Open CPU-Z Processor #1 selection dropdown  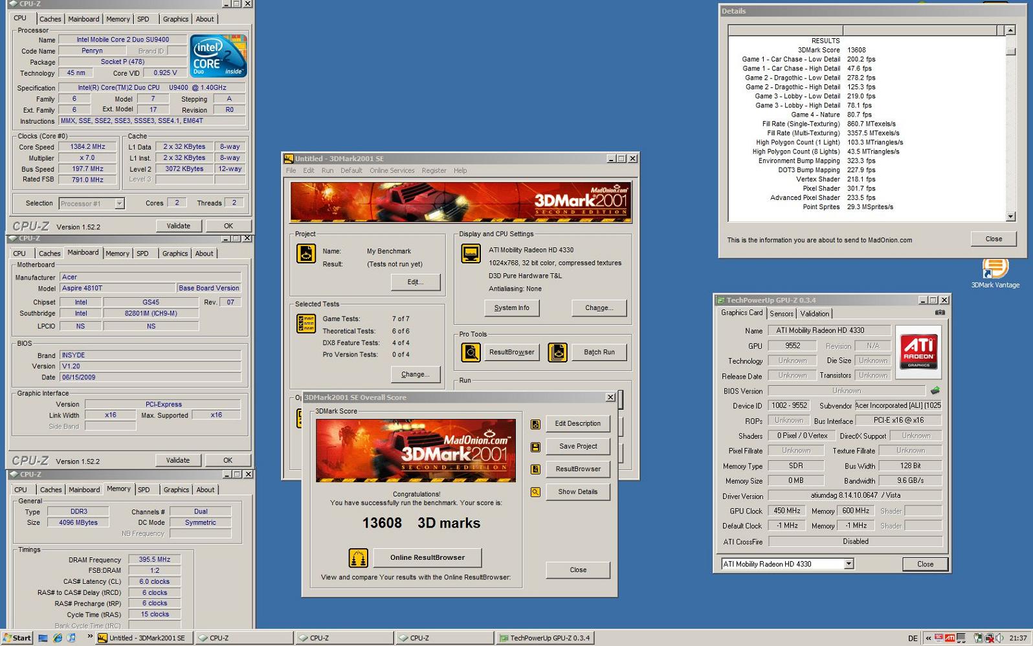119,204
